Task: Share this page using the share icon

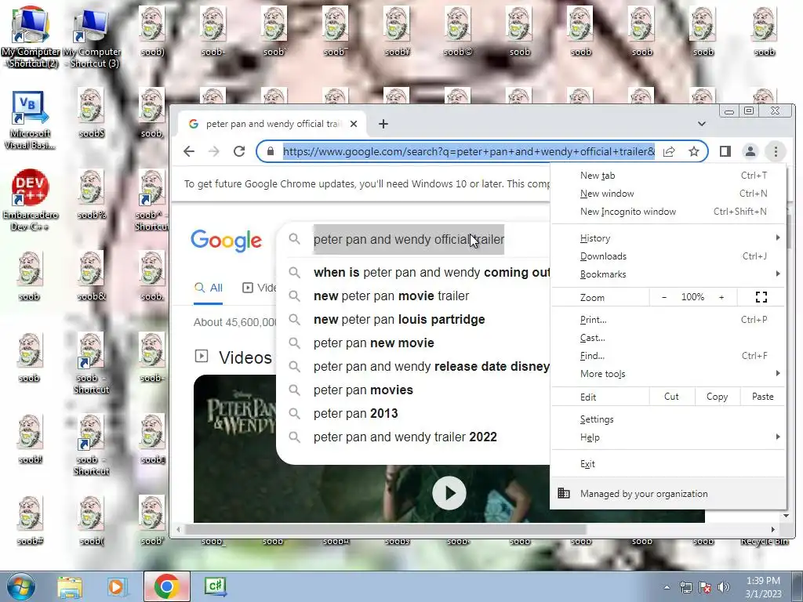Action: pos(669,151)
